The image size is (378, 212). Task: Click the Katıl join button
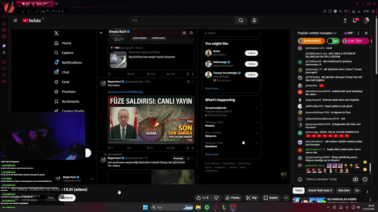51,198
